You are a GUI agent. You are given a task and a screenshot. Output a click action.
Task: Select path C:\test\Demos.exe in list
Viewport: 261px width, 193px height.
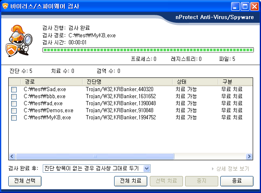pyautogui.click(x=49, y=111)
